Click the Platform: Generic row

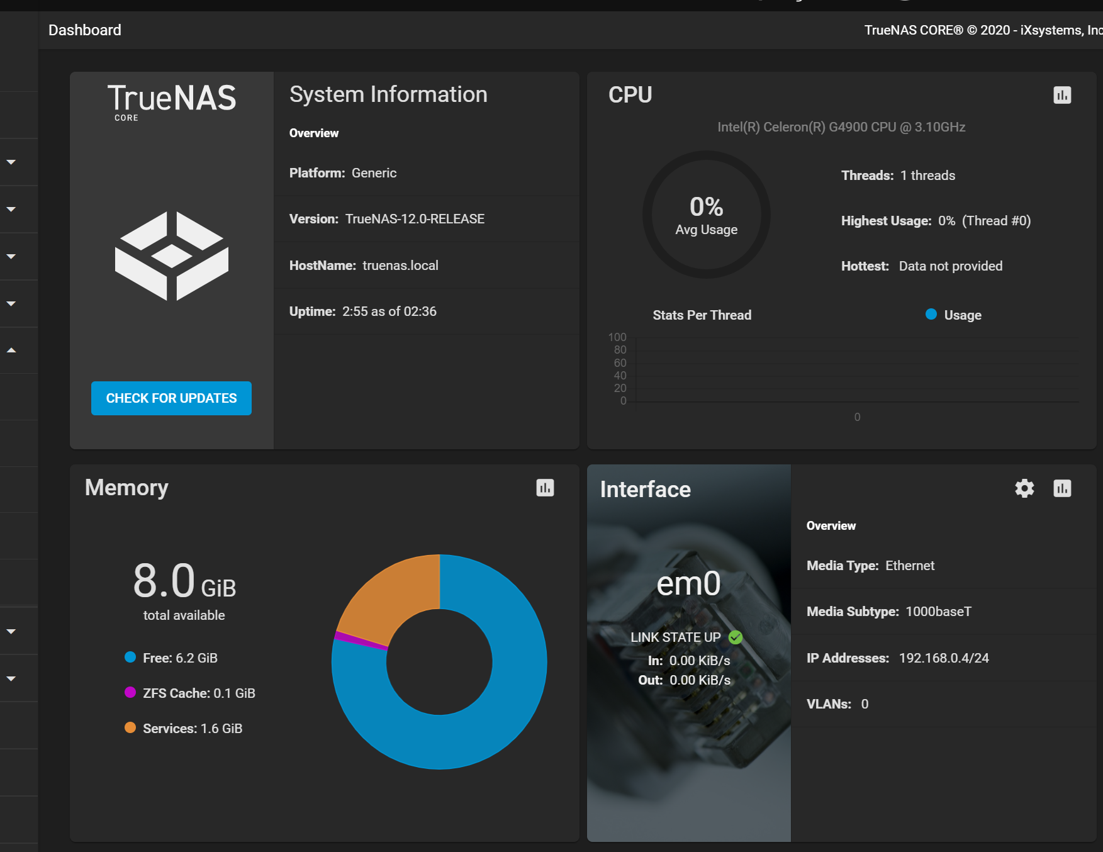[x=427, y=173]
